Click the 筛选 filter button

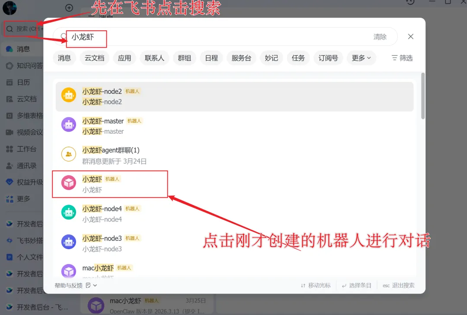(402, 58)
